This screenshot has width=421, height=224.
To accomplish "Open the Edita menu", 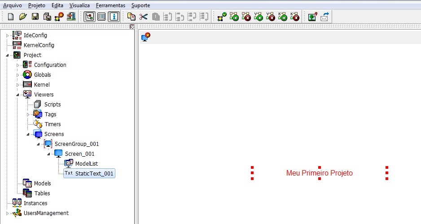I will [x=57, y=5].
